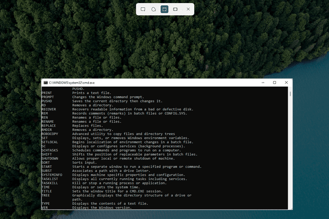
Task: Click the cmd.exe window title text
Action: 68,83
